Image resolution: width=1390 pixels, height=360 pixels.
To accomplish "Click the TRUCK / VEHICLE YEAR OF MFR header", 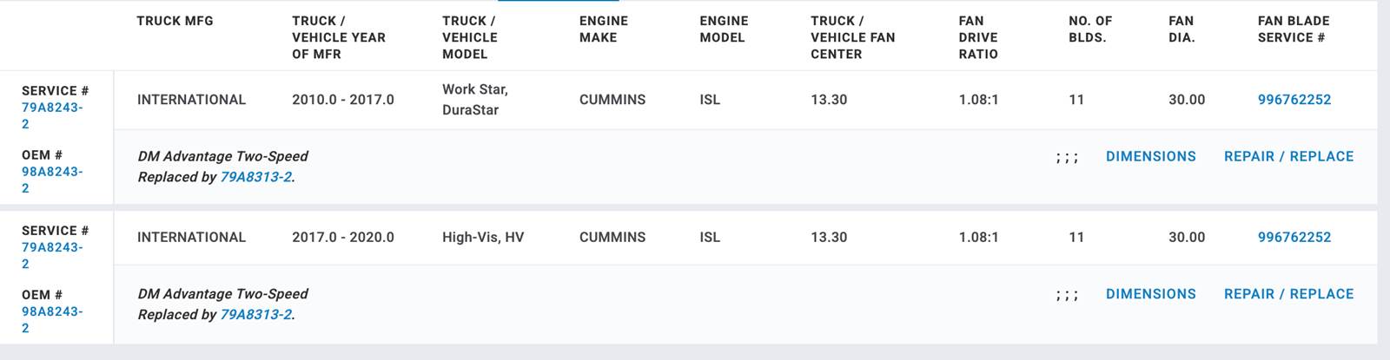I will 338,37.
